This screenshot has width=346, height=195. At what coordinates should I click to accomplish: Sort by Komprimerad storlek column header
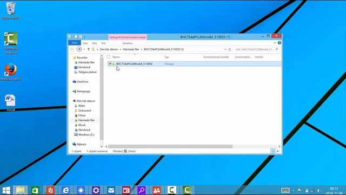click(x=216, y=57)
